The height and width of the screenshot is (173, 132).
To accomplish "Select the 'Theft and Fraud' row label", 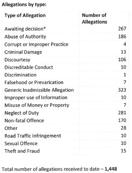I will pos(22,151).
